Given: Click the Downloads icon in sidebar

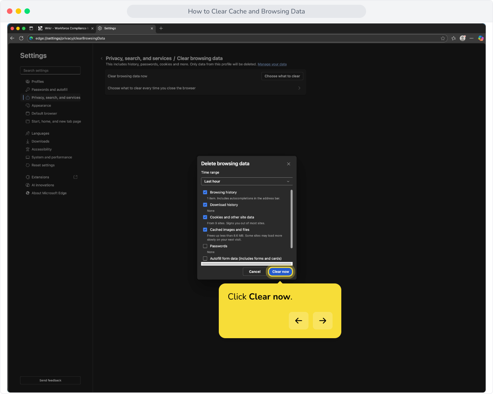Looking at the screenshot, I should (x=28, y=141).
